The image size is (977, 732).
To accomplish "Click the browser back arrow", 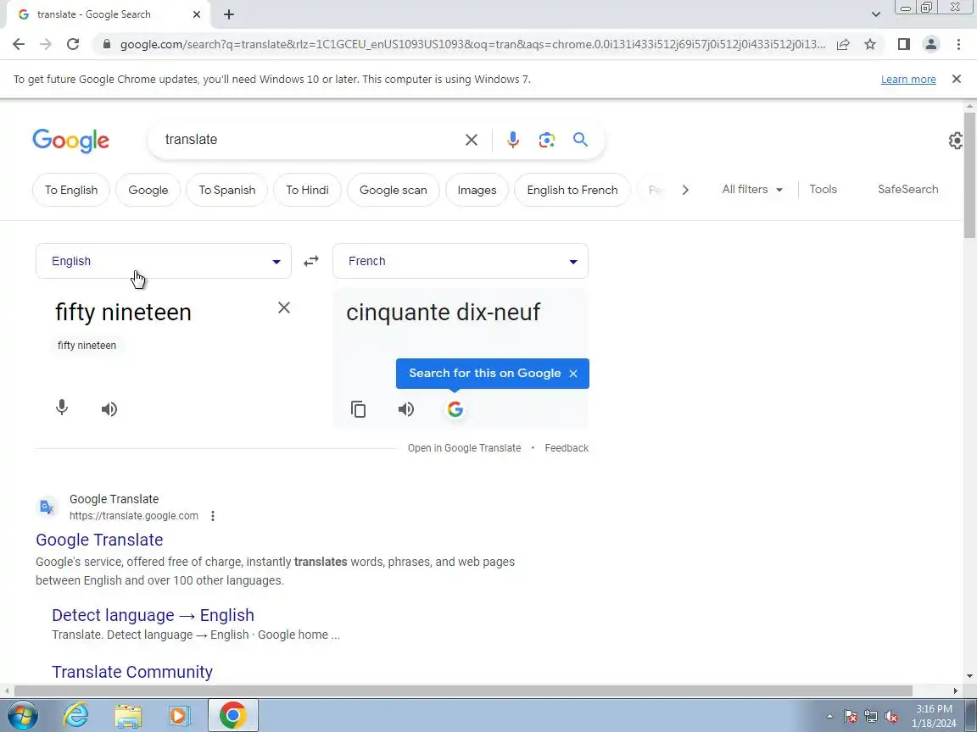I will (18, 44).
